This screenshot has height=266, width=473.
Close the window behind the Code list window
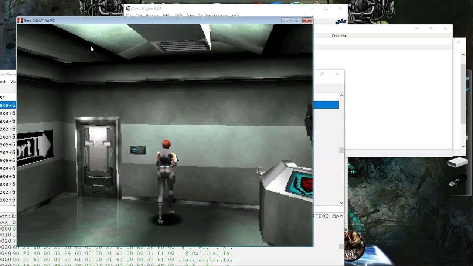(x=459, y=42)
